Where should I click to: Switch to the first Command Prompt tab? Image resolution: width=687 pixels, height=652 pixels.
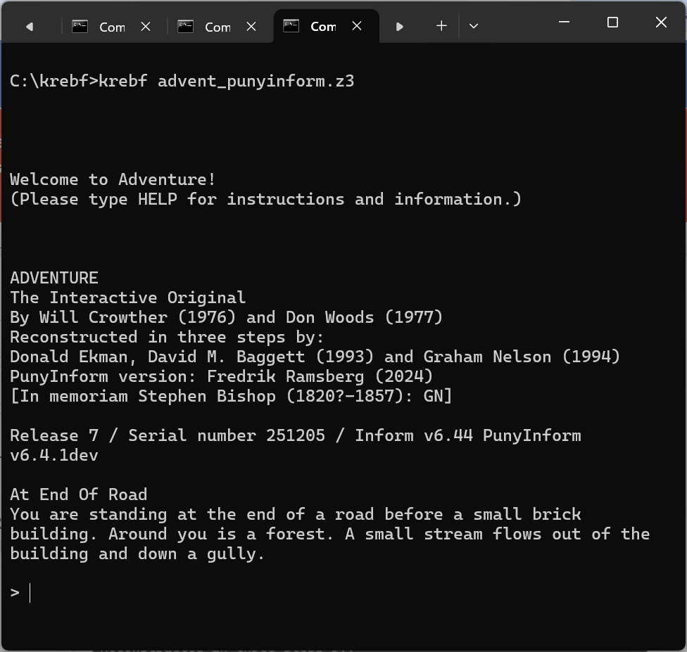pyautogui.click(x=112, y=27)
